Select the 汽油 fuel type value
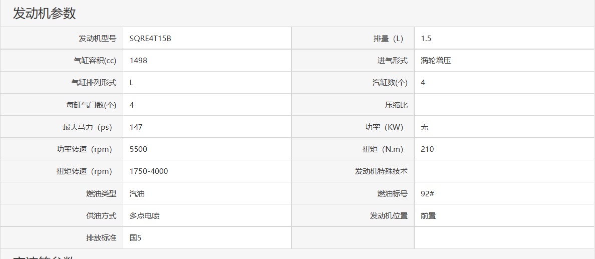This screenshot has width=595, height=259. click(137, 193)
